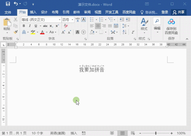Click the Save floppy disk icon
Screen dimensions: 191x136
[x=8, y=4]
